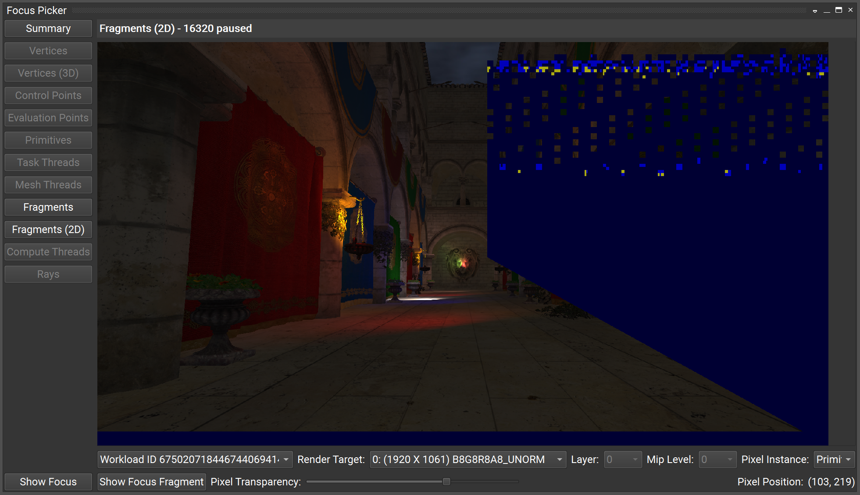Click the Fragments (2D) sidebar icon
860x495 pixels.
tap(48, 230)
